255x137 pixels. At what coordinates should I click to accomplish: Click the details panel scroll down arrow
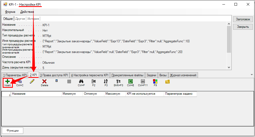click(229, 68)
